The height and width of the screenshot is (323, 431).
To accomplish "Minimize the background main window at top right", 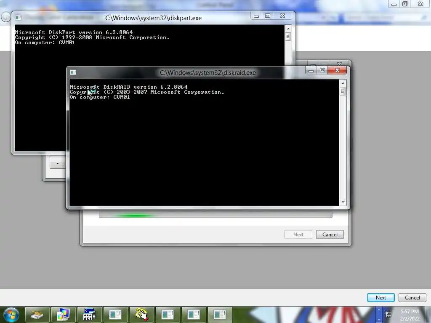I will [x=394, y=4].
